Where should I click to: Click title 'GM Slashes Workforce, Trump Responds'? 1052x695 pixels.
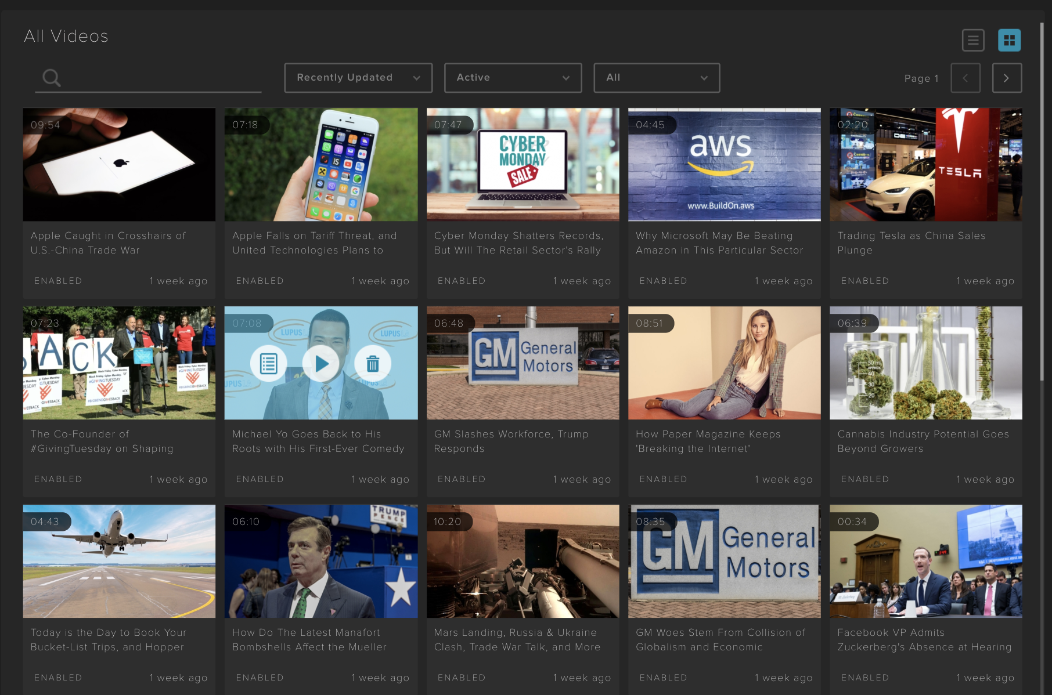(511, 441)
